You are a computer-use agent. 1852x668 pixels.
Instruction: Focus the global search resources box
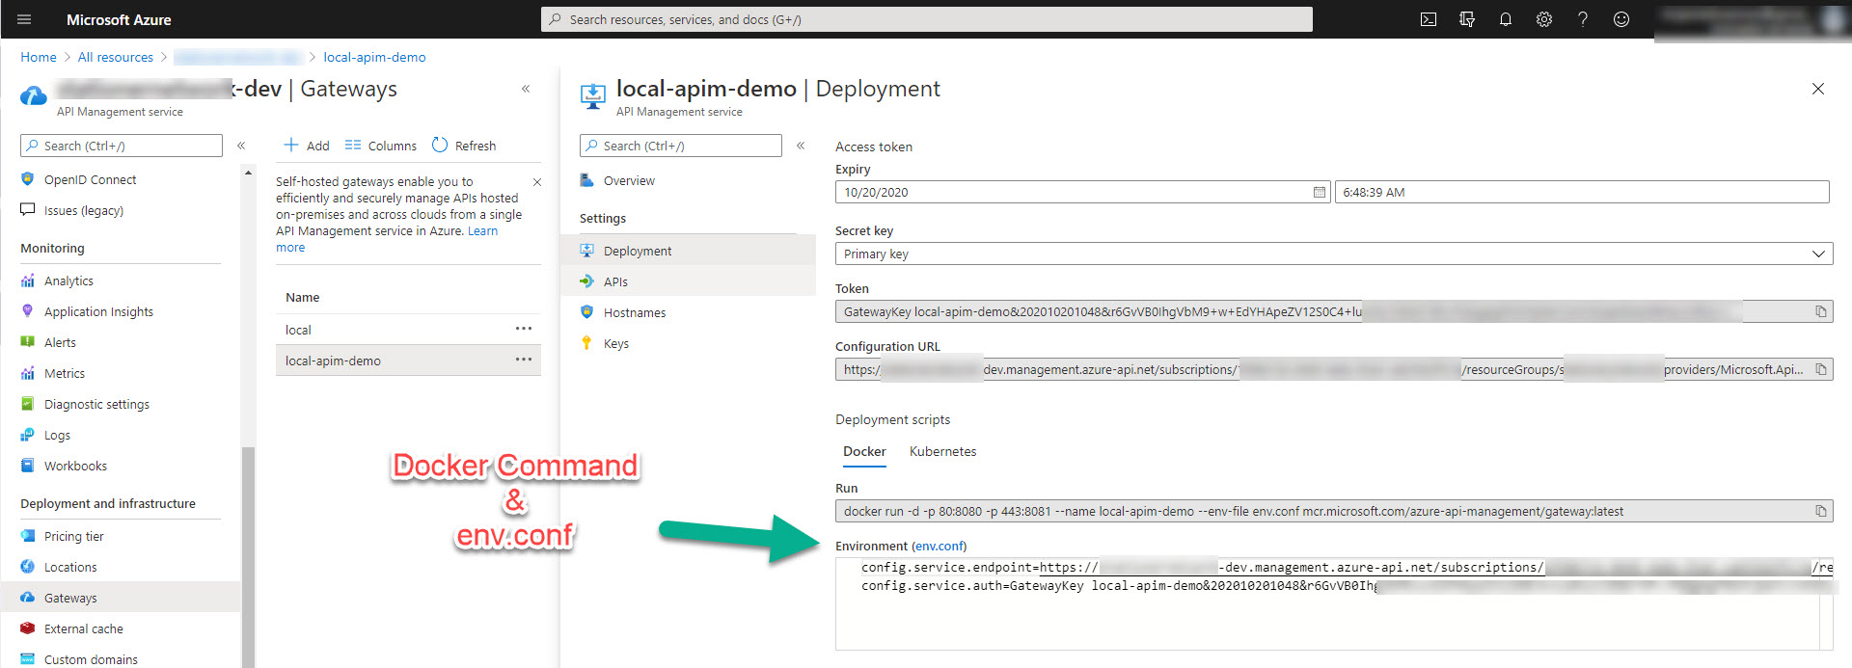coord(927,19)
